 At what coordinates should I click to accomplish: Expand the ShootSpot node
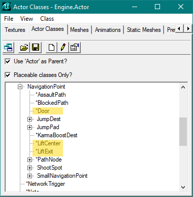29,168
